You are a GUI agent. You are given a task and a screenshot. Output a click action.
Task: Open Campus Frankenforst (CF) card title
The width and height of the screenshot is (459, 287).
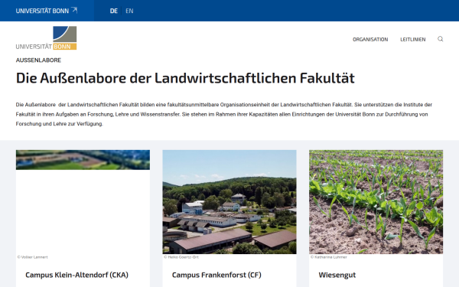click(216, 275)
